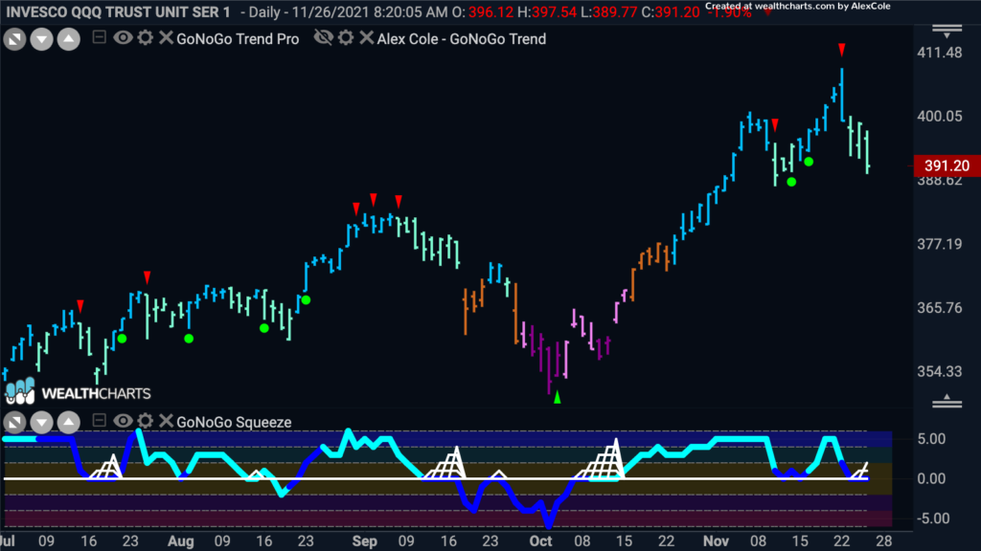Click the Daily timeframe label
Screen dimensions: 981x551
click(x=264, y=11)
